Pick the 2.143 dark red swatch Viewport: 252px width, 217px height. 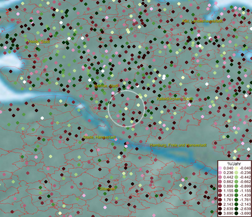coord(220,204)
